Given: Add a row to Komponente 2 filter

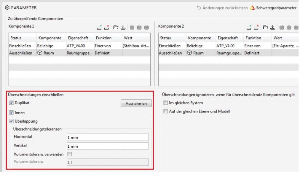Looking at the screenshot, I should tap(249, 27).
